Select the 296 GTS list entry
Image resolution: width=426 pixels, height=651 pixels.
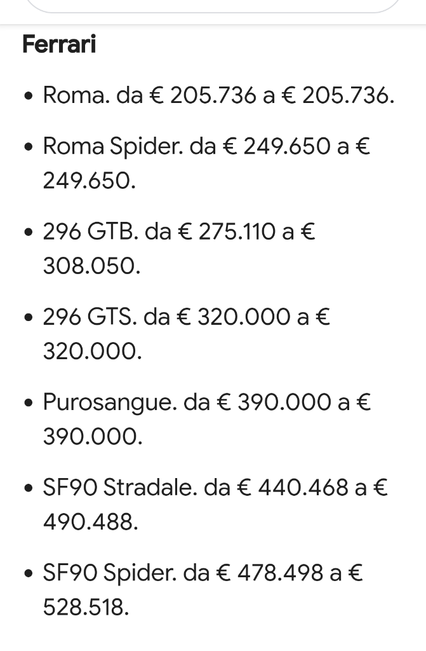[187, 334]
